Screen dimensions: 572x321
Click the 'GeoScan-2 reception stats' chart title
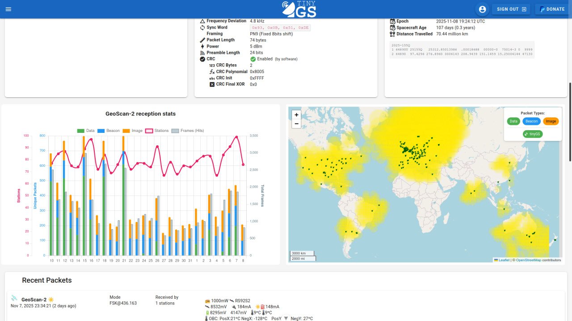(140, 114)
